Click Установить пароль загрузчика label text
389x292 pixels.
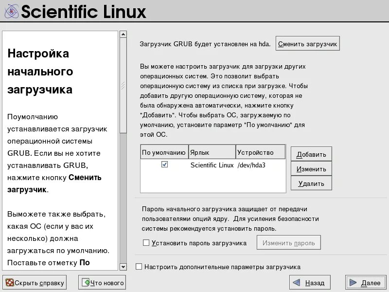pos(199,243)
